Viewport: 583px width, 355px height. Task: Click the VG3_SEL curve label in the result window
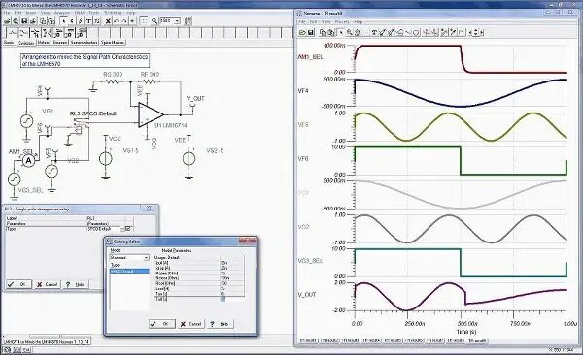(x=311, y=261)
